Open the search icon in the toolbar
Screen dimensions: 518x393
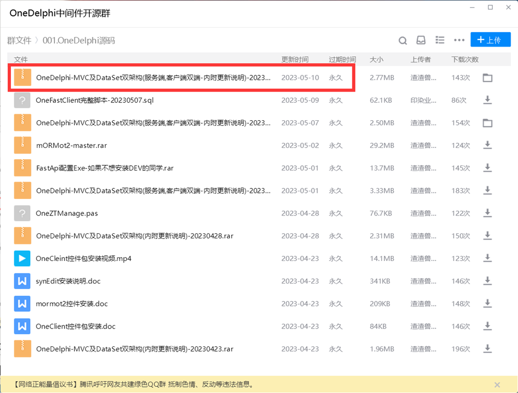(403, 40)
